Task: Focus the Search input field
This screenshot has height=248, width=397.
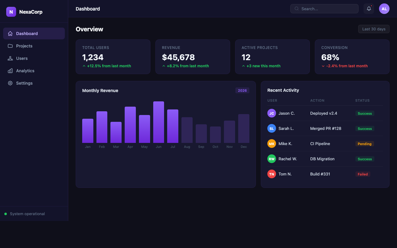Action: click(324, 9)
